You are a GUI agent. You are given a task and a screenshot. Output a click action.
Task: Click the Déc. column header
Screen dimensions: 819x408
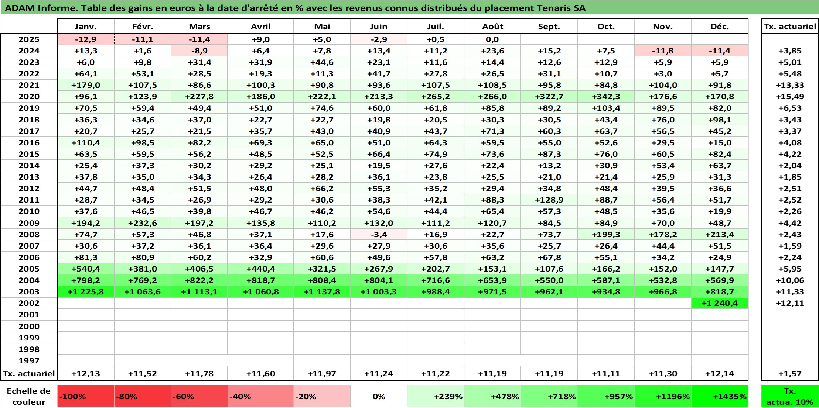(720, 26)
